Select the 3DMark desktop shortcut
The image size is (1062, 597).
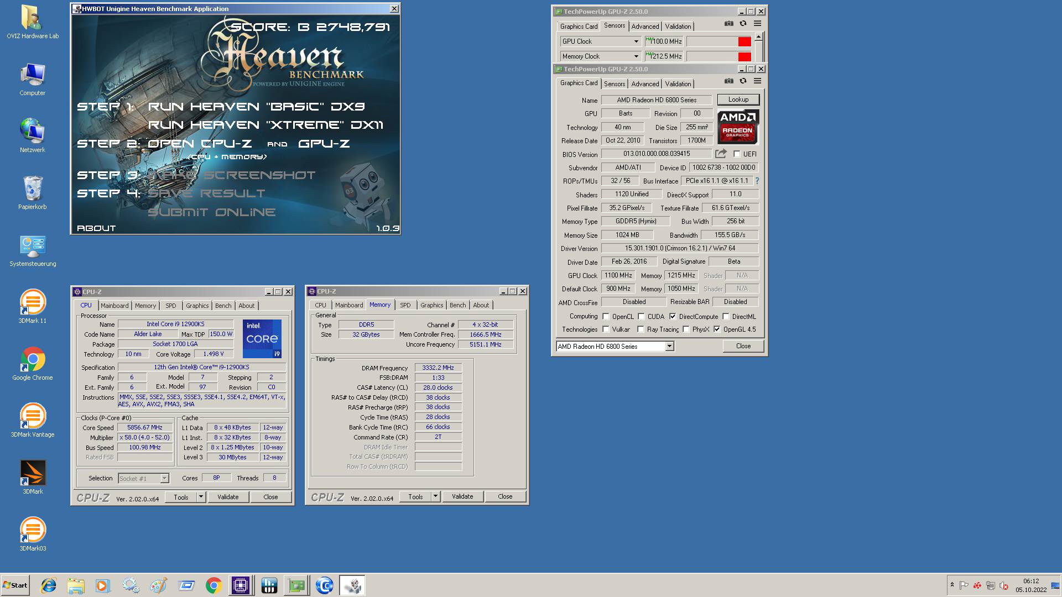click(x=32, y=478)
